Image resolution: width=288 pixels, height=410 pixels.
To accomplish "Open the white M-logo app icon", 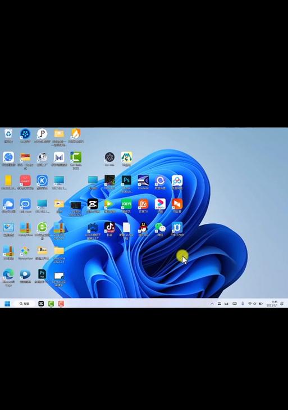I will (59, 157).
